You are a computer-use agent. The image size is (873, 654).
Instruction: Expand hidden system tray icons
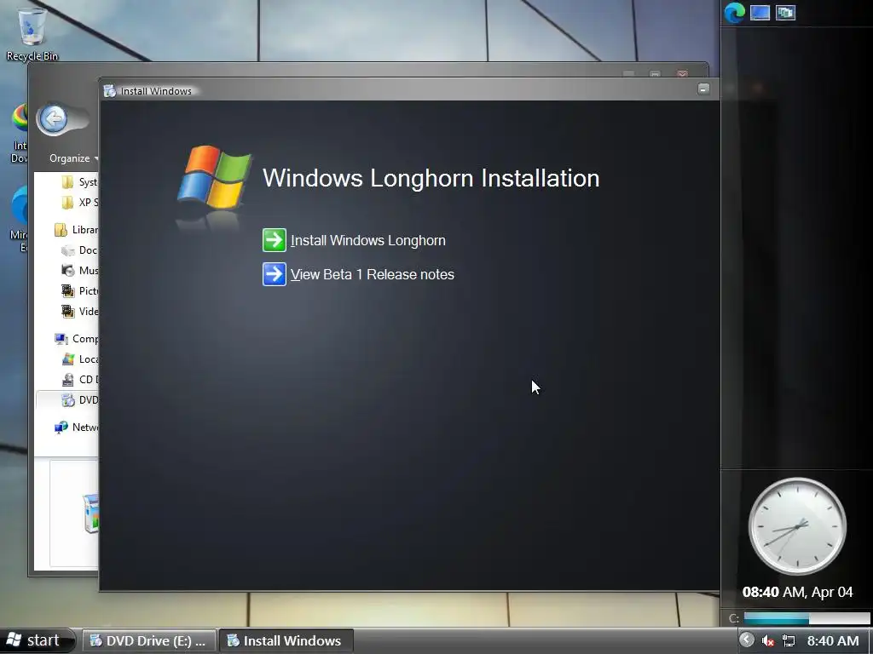746,640
